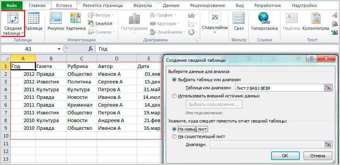Click the Select All corner of the sheet

pos(6,58)
